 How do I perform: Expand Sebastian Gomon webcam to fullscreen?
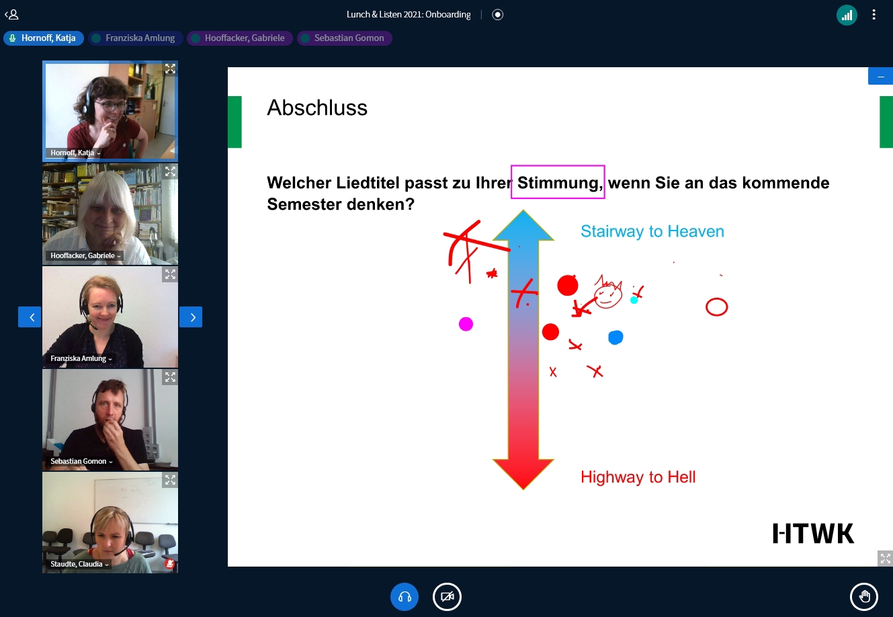pos(170,378)
